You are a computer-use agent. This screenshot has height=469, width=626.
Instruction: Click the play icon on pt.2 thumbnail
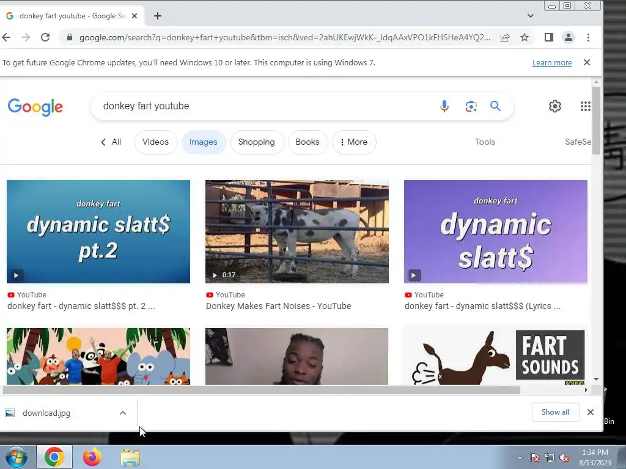pyautogui.click(x=16, y=275)
